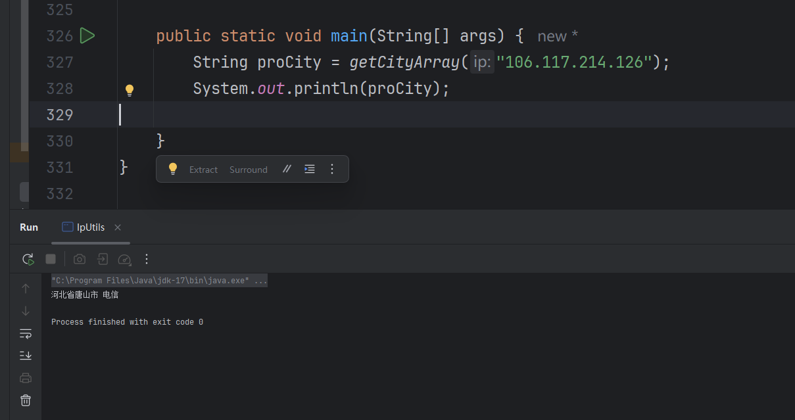
Task: Open more options in floating code toolbar
Action: click(332, 169)
